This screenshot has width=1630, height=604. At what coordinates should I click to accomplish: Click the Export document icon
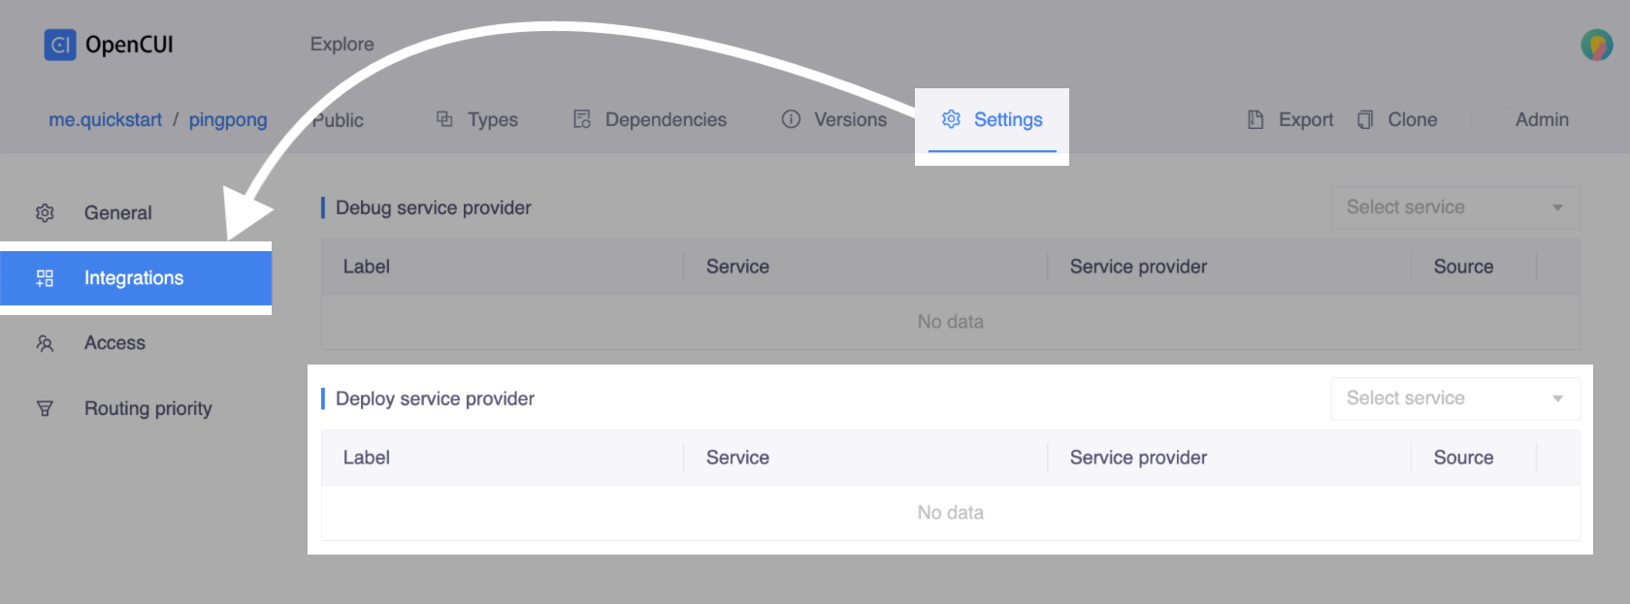pyautogui.click(x=1255, y=118)
